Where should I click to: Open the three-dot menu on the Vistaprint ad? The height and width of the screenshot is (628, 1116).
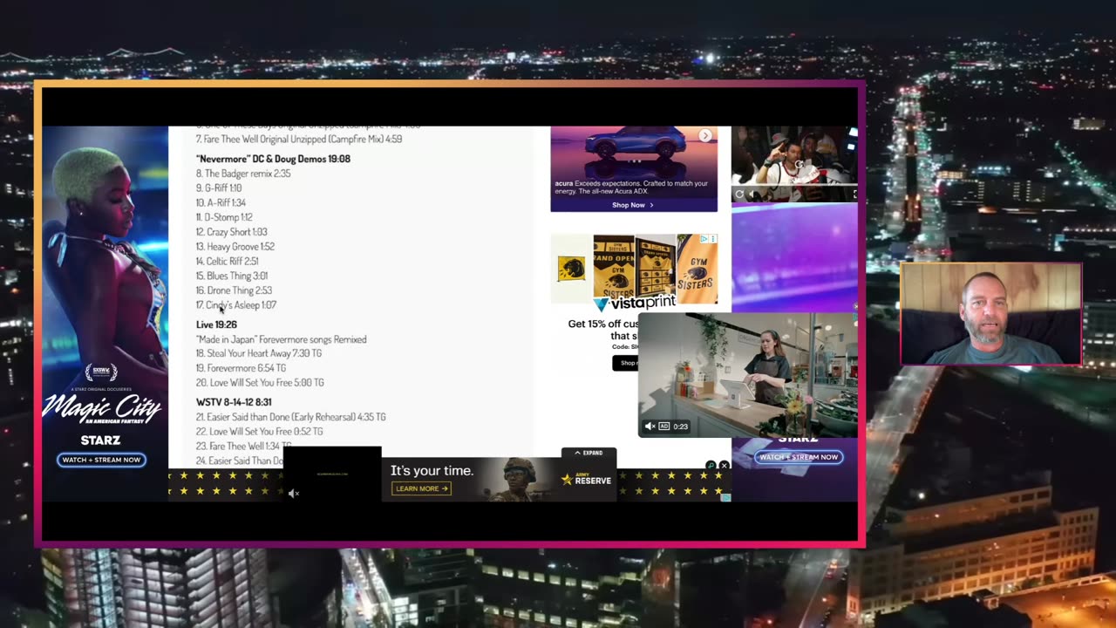(x=713, y=238)
